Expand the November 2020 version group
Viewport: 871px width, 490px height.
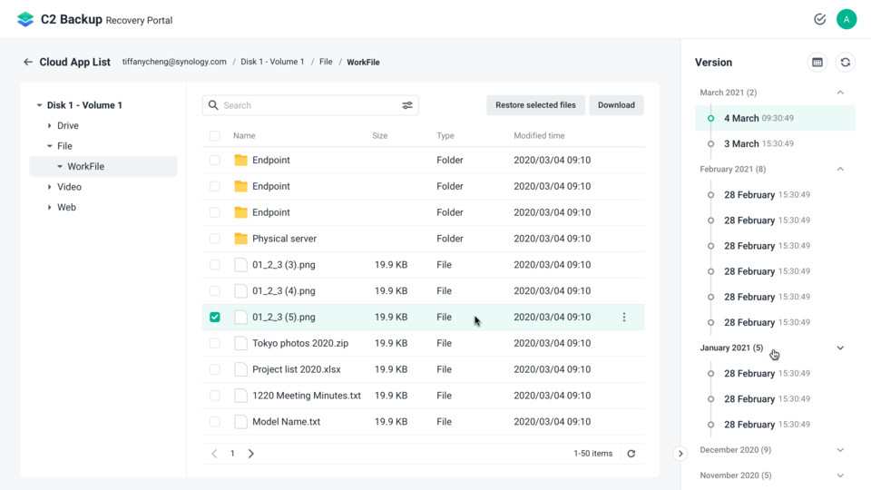click(840, 475)
